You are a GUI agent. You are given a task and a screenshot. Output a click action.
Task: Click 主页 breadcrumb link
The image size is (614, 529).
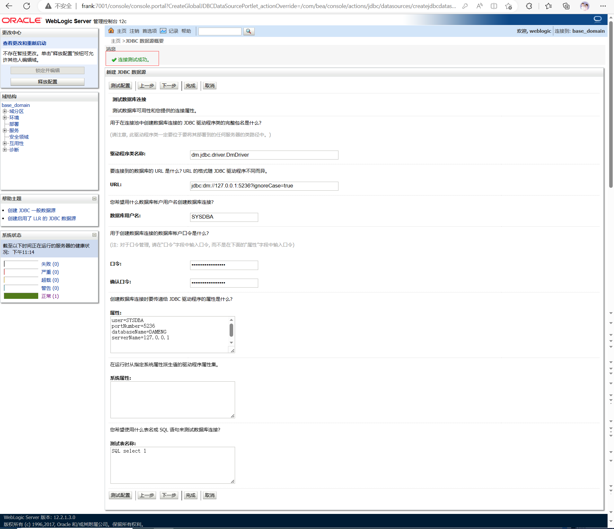(116, 41)
